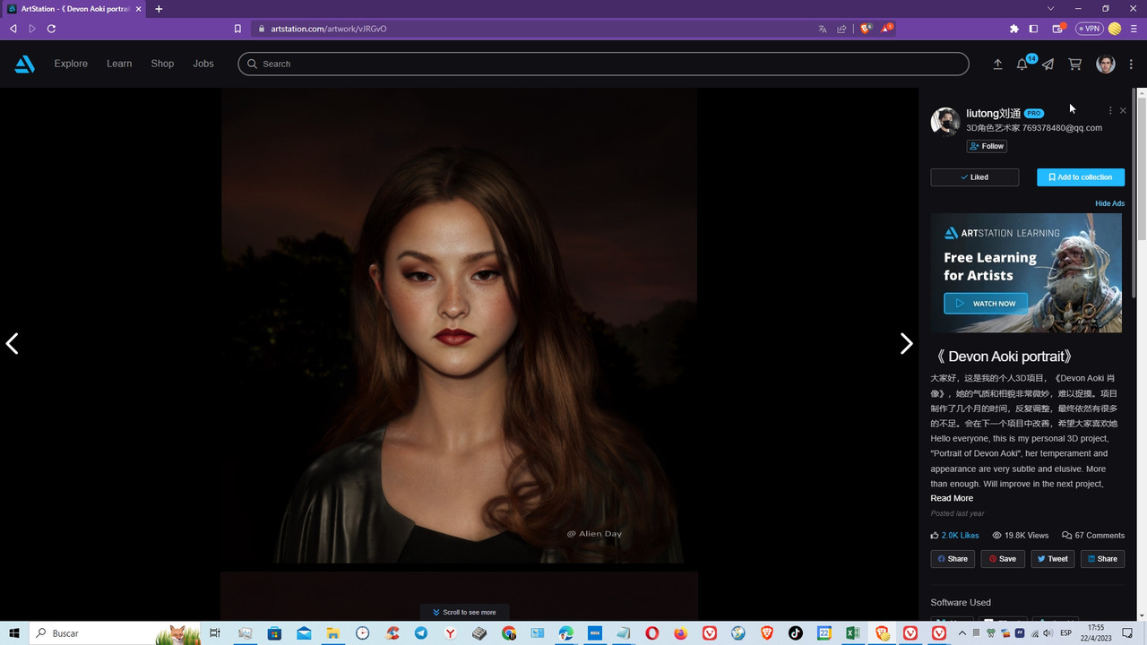Click the address bar URL
Screen dimensions: 1147x645
(x=328, y=29)
